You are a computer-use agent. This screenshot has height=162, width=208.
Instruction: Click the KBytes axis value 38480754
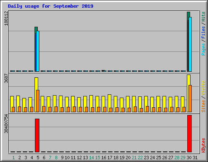(x=6, y=124)
